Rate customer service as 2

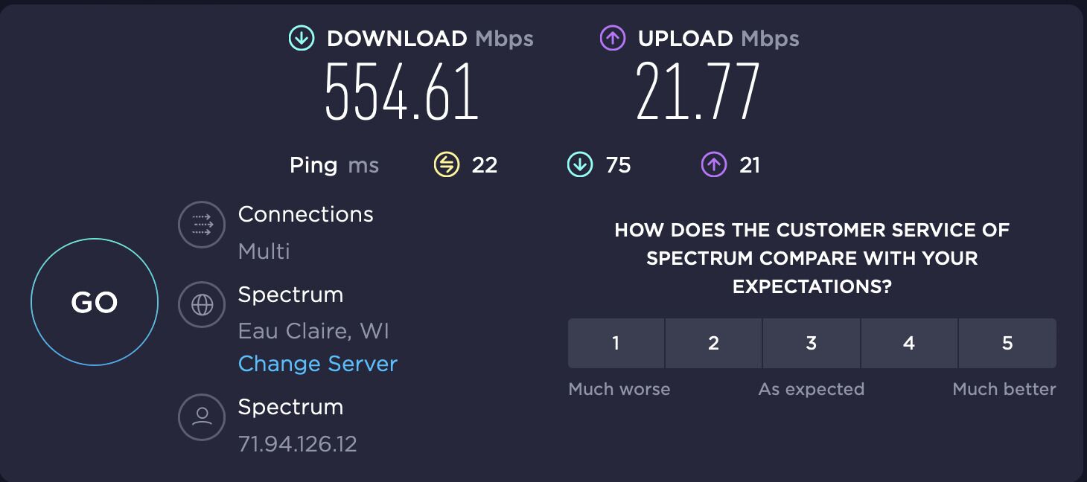tap(713, 343)
